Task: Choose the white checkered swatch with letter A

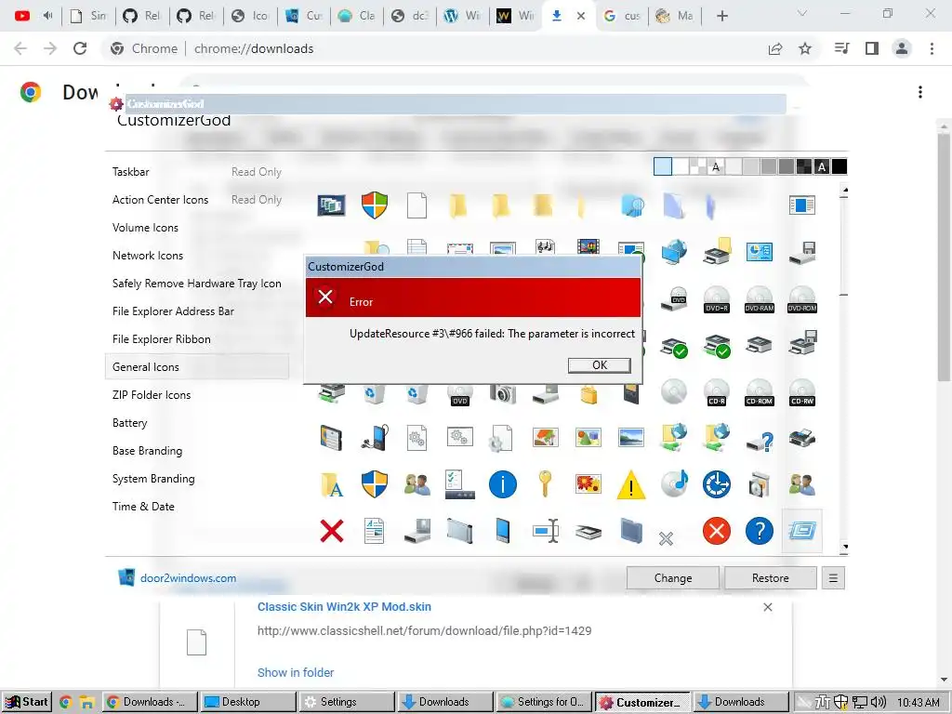Action: [716, 166]
